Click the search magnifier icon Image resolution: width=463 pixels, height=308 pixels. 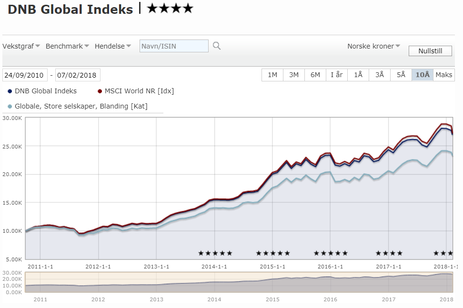point(217,46)
